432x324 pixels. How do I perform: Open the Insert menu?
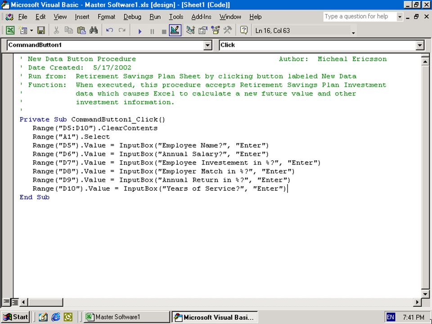point(82,17)
